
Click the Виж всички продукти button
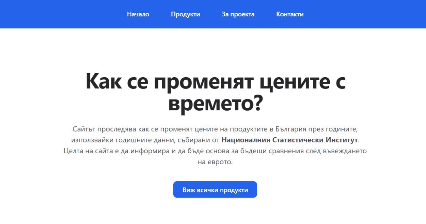coord(215,190)
